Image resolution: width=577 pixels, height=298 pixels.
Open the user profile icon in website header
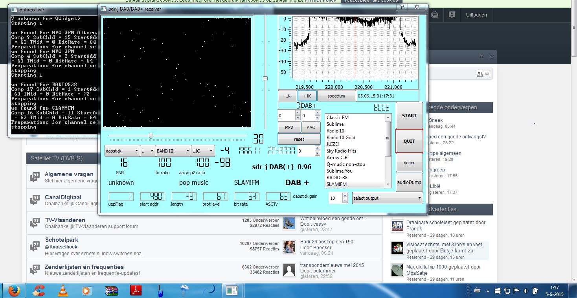tap(452, 15)
